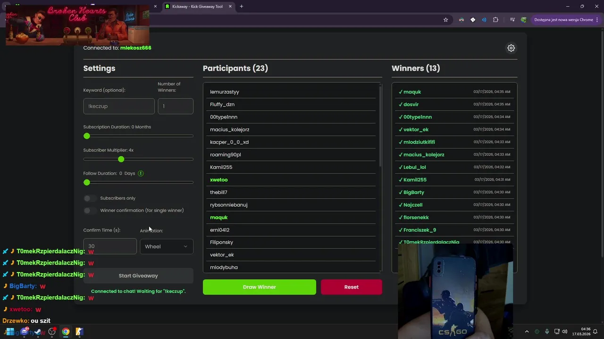
Task: Switch to Chrome on the taskbar
Action: click(x=66, y=331)
